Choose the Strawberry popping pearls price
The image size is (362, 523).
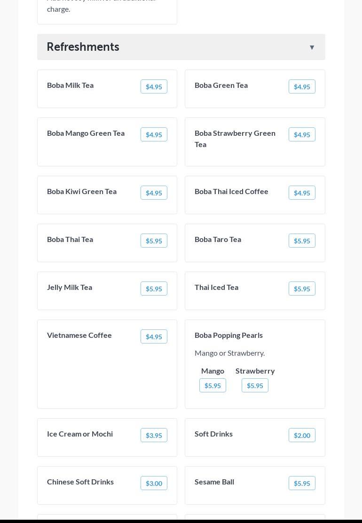point(255,386)
